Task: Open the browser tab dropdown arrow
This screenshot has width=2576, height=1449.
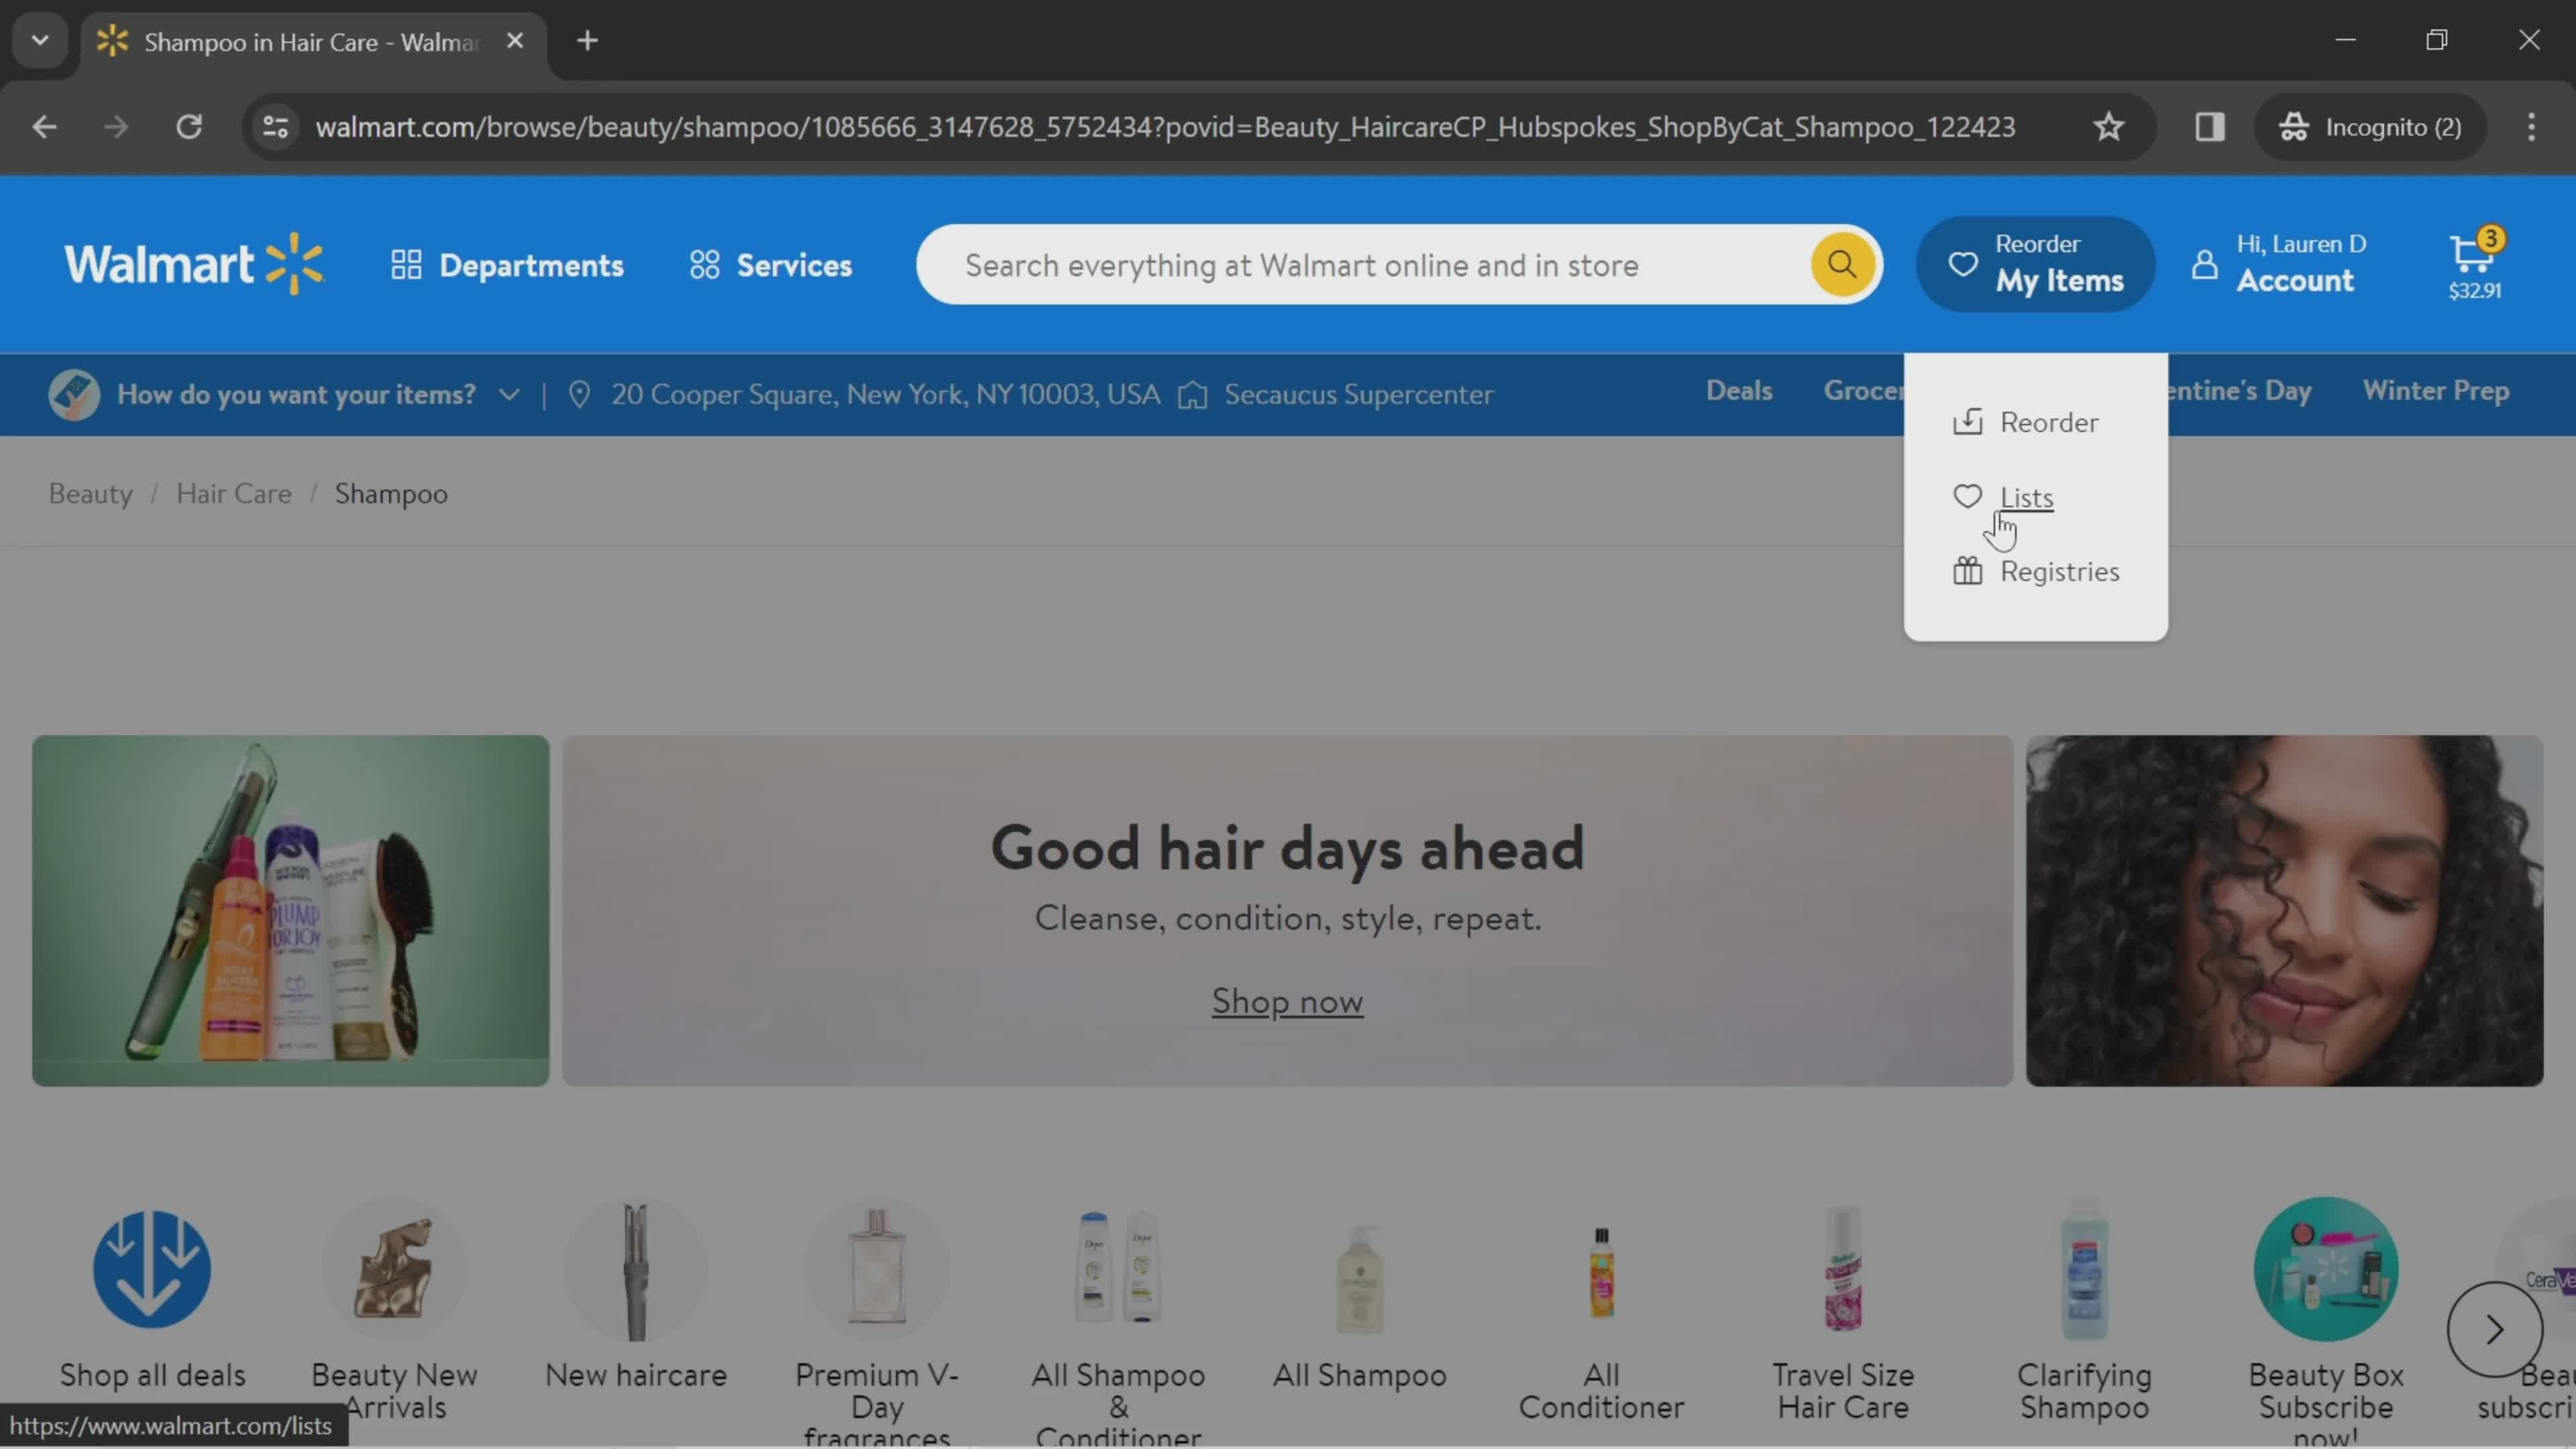Action: tap(39, 39)
